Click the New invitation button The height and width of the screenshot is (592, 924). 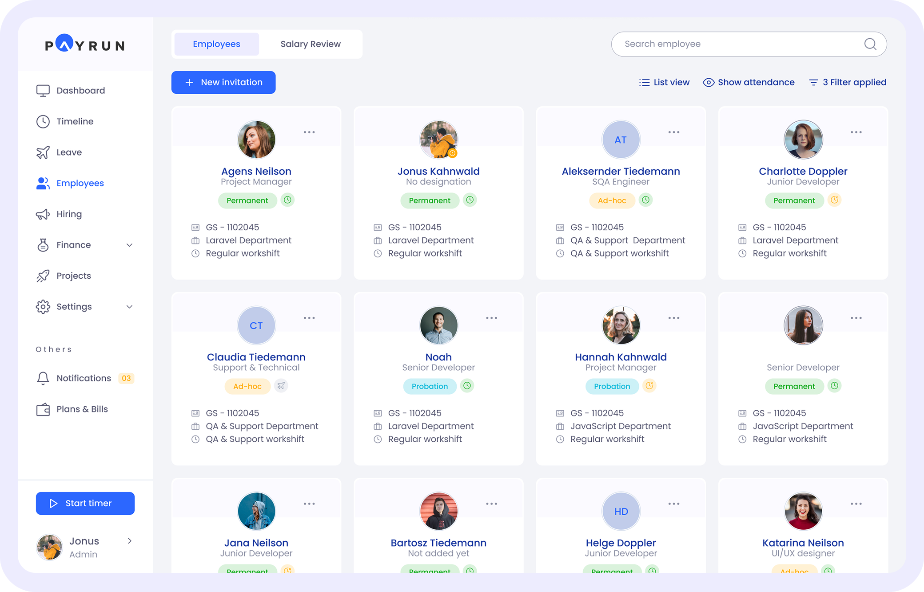(x=223, y=82)
